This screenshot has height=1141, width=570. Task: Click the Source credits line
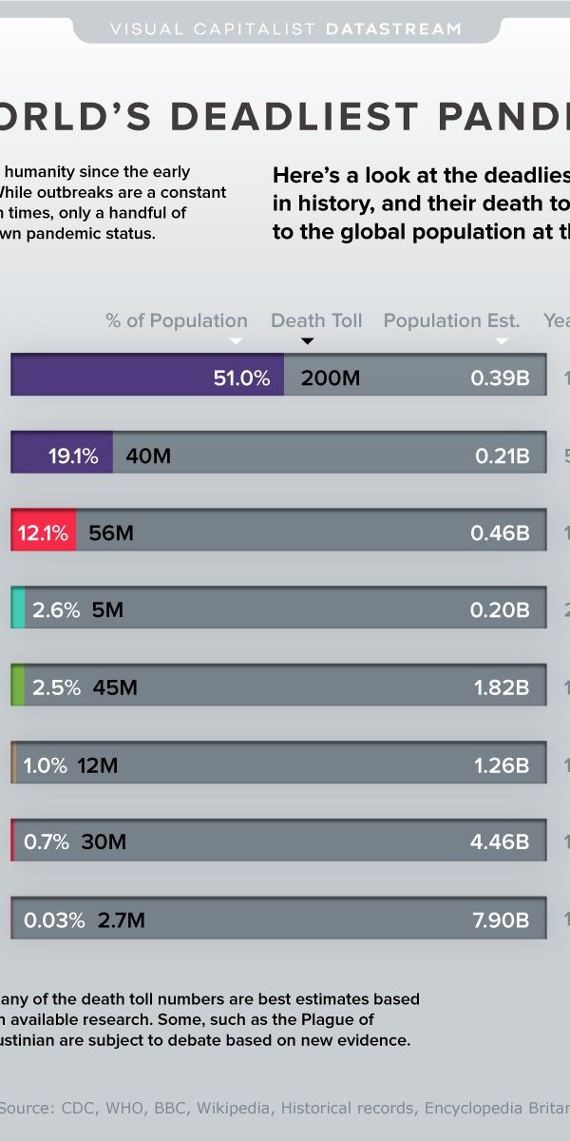point(285,1107)
